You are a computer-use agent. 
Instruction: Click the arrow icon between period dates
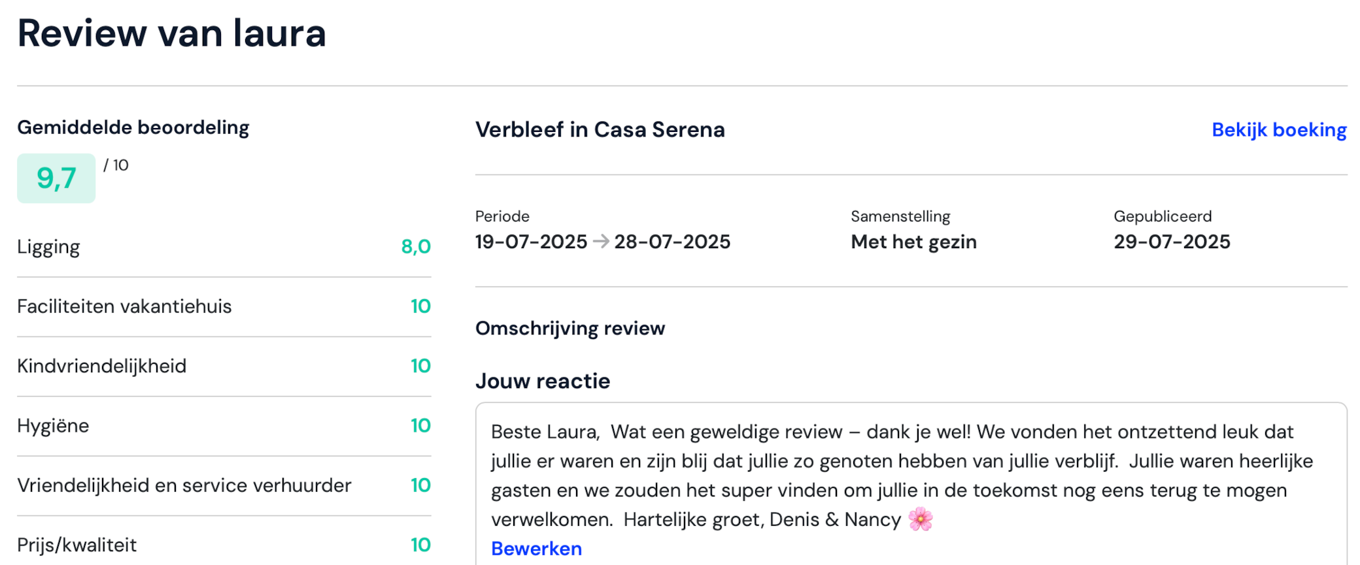pos(601,242)
